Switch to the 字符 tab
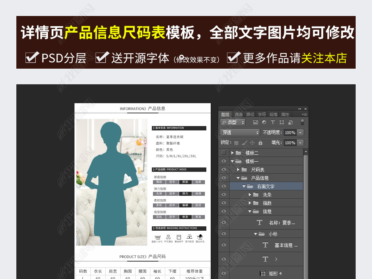Image resolution: width=372 pixels, height=279 pixels. 262,114
